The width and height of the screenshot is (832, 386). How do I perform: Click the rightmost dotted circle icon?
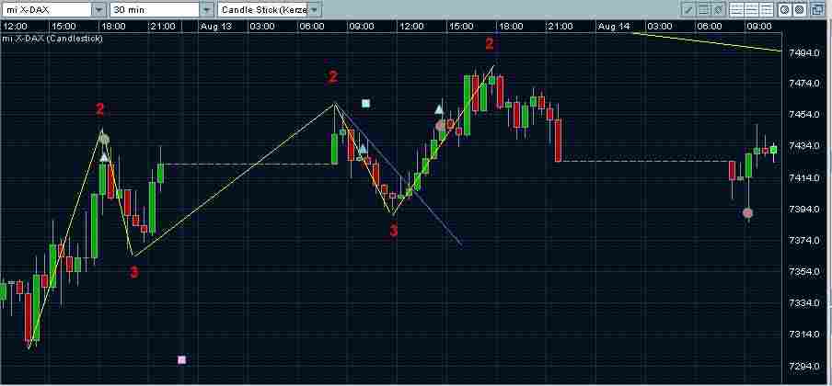(799, 9)
